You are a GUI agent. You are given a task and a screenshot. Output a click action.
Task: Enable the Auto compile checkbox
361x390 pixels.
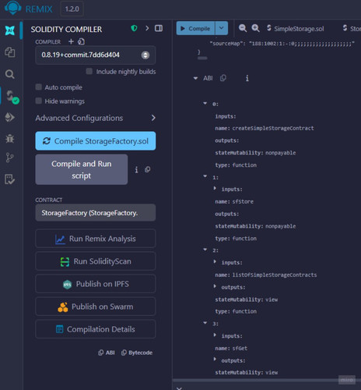click(x=39, y=87)
